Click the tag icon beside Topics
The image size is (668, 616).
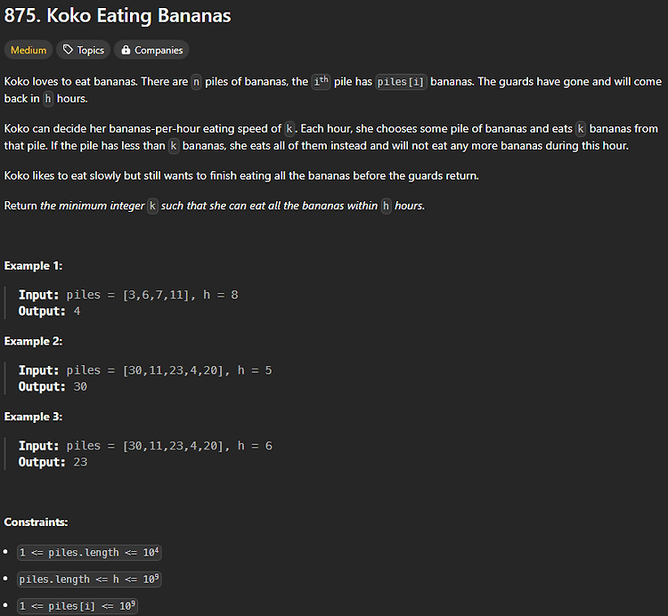pos(69,50)
